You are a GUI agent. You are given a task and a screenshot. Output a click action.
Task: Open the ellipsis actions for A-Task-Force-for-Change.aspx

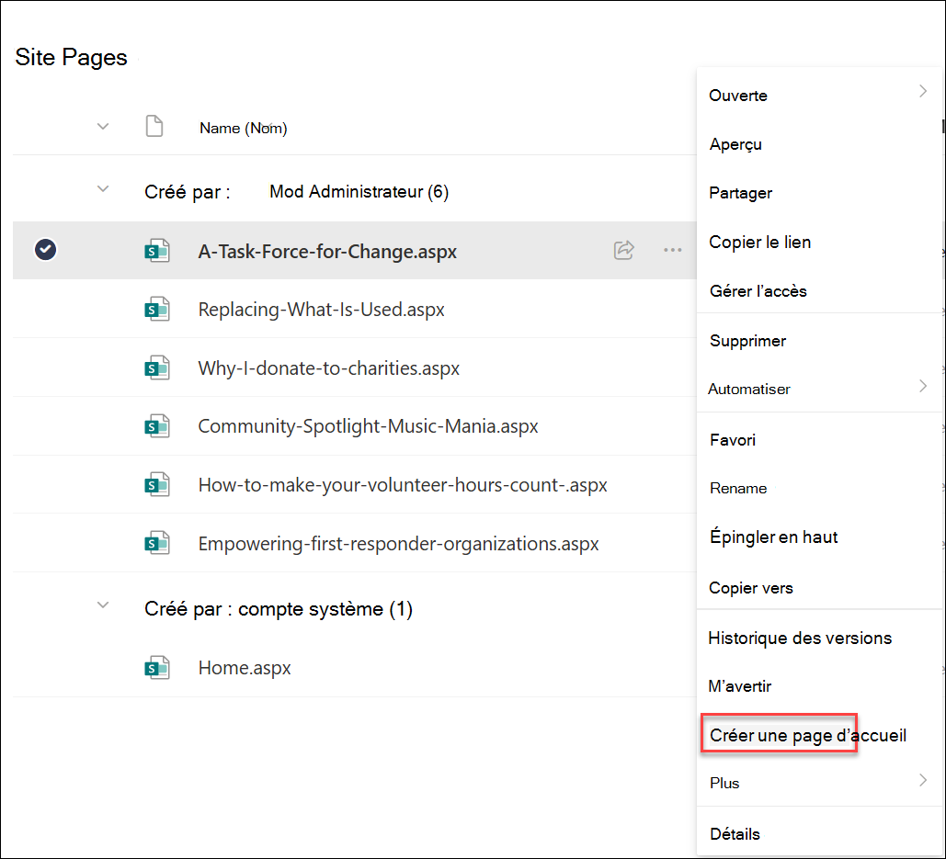click(x=672, y=250)
